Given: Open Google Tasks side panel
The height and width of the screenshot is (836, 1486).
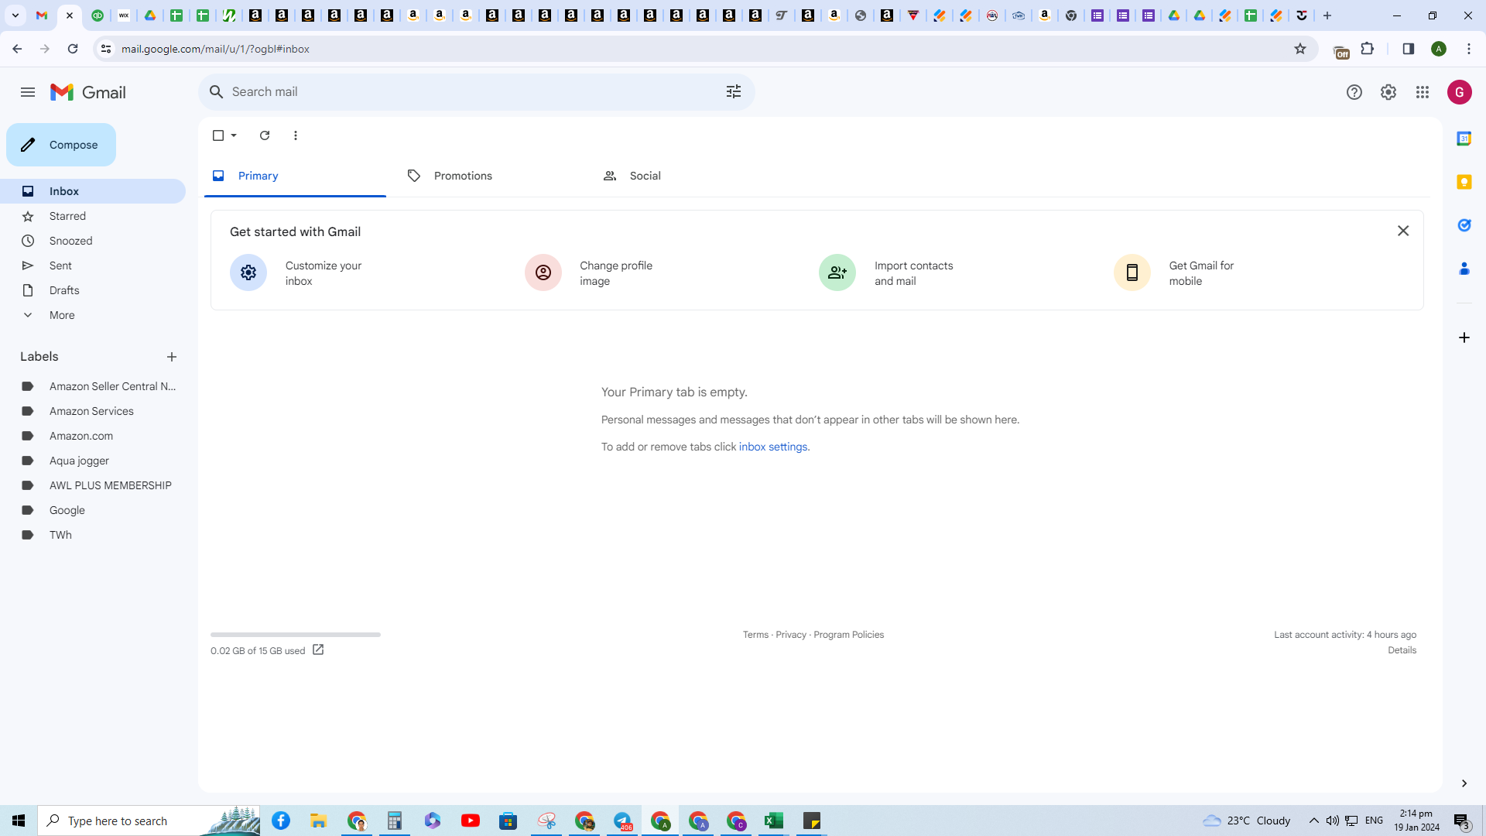Looking at the screenshot, I should [1464, 225].
